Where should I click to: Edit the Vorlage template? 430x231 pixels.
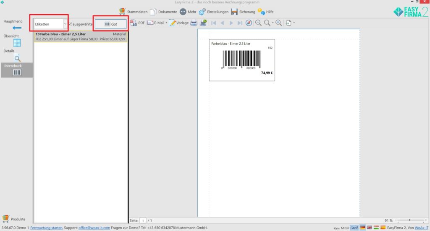pyautogui.click(x=179, y=23)
